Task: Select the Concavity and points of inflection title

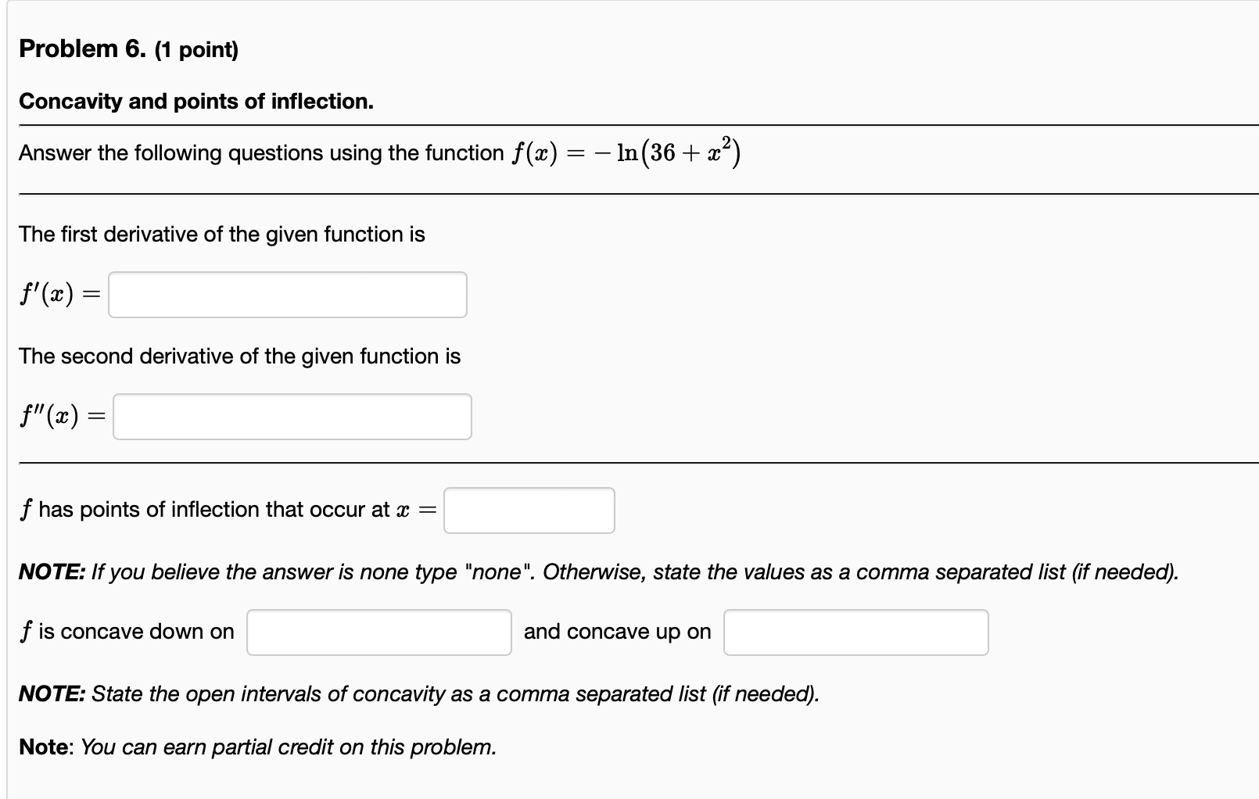Action: [196, 101]
